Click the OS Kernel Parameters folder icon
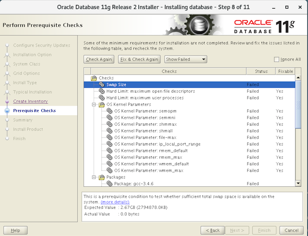308x236 pixels. 102,104
